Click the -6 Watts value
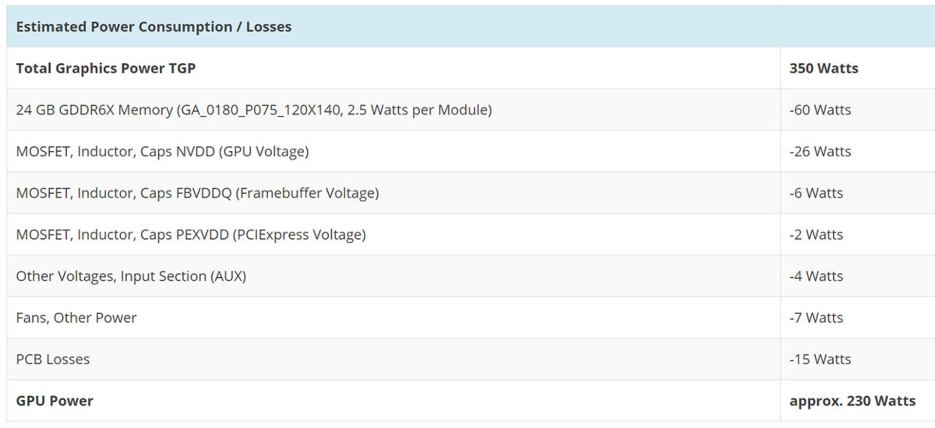Image resolution: width=935 pixels, height=428 pixels. click(816, 193)
